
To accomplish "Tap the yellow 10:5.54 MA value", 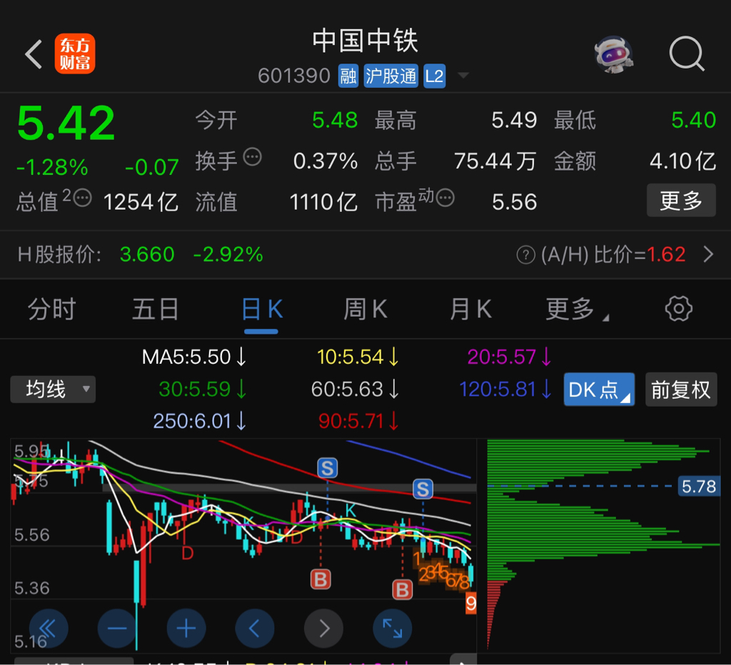I will click(358, 357).
